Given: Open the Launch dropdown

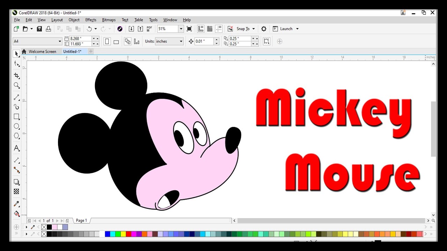Looking at the screenshot, I should [297, 29].
